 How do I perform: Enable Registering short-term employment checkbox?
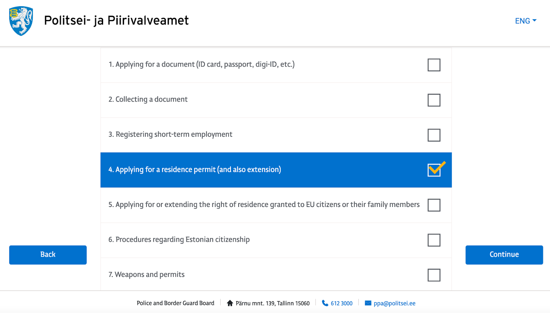[x=434, y=135]
